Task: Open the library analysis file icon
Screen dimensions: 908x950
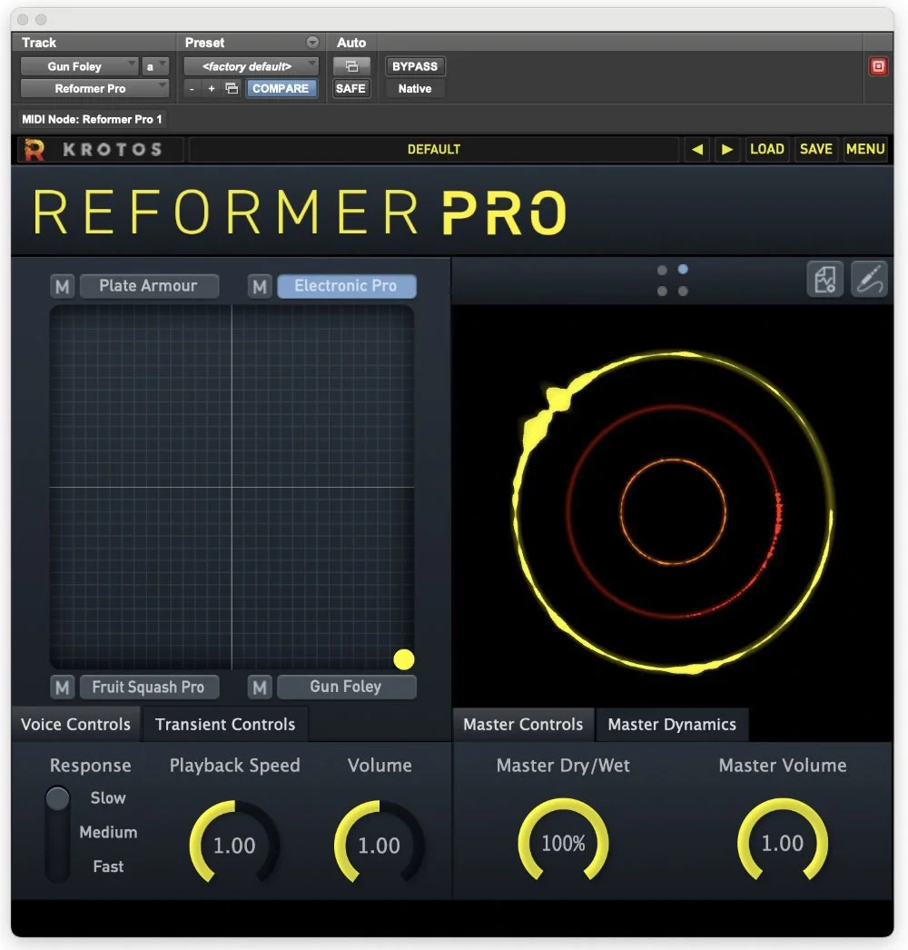Action: [x=825, y=279]
